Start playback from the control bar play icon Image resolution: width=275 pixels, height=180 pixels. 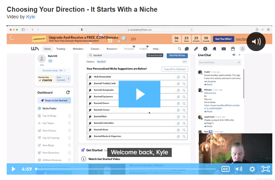click(13, 169)
